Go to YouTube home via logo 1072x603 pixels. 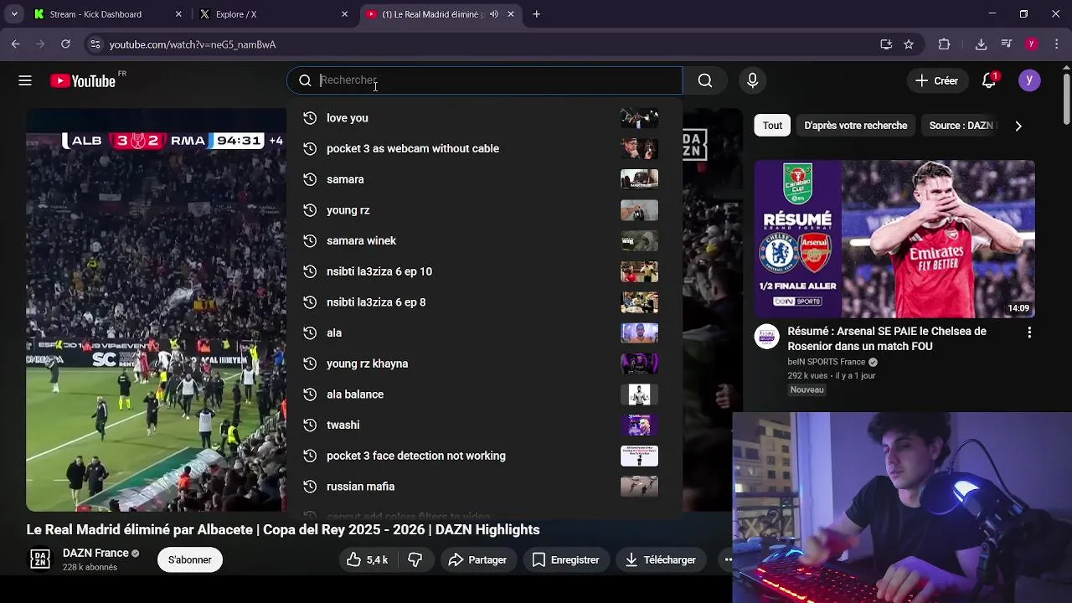82,80
